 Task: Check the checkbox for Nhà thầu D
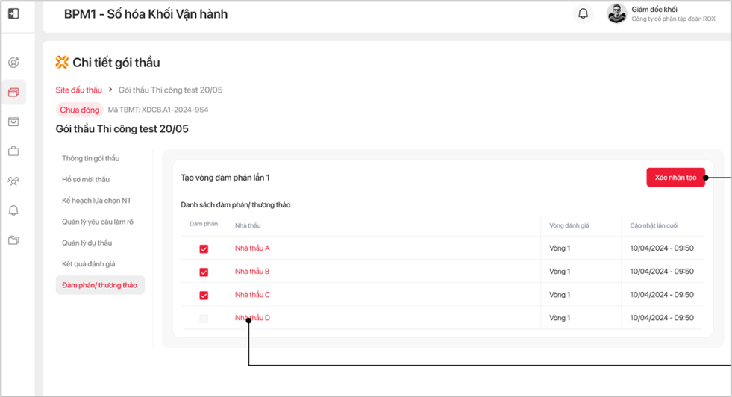coord(204,319)
